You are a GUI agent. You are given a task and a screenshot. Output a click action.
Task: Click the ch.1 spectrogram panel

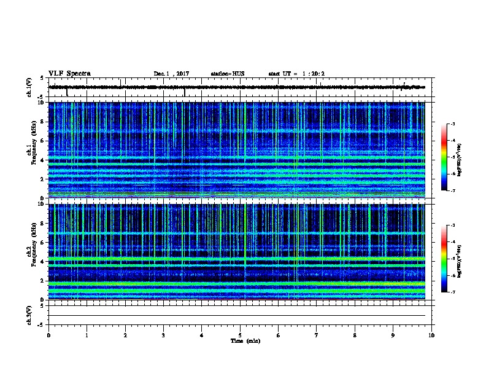coord(237,150)
